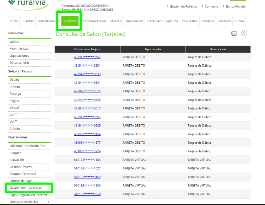
Task: Click the printer icon
Action: click(234, 33)
